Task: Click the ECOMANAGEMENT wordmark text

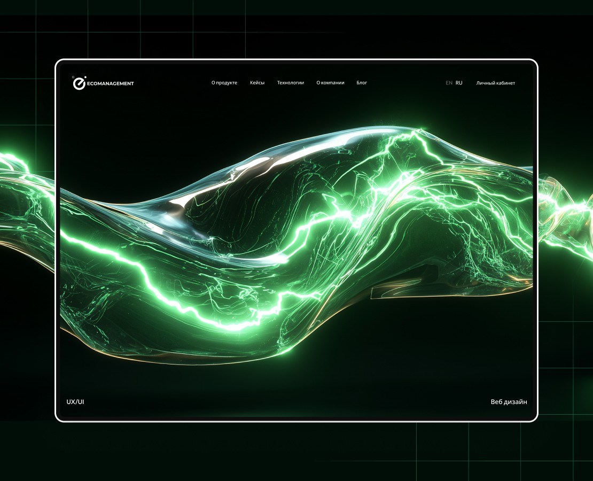Action: click(x=111, y=83)
